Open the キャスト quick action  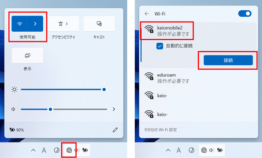(x=99, y=24)
